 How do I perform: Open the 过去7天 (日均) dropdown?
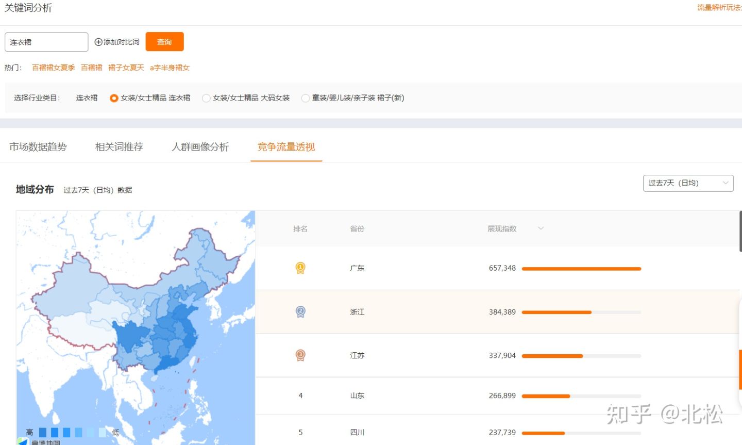point(688,183)
